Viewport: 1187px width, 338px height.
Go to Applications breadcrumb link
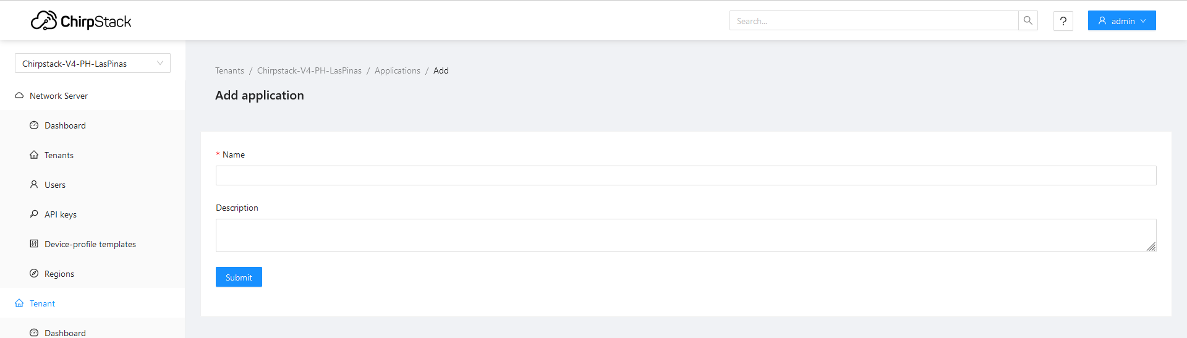point(398,70)
